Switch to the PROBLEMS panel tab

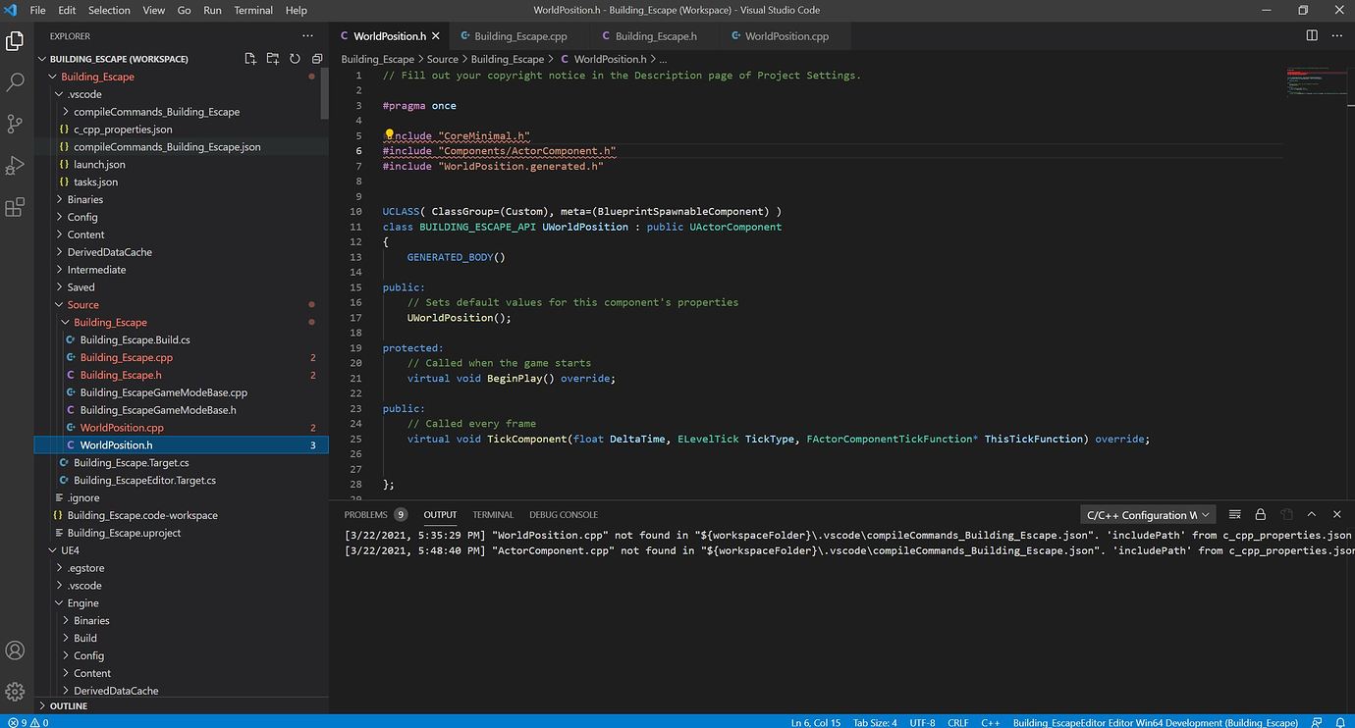365,515
